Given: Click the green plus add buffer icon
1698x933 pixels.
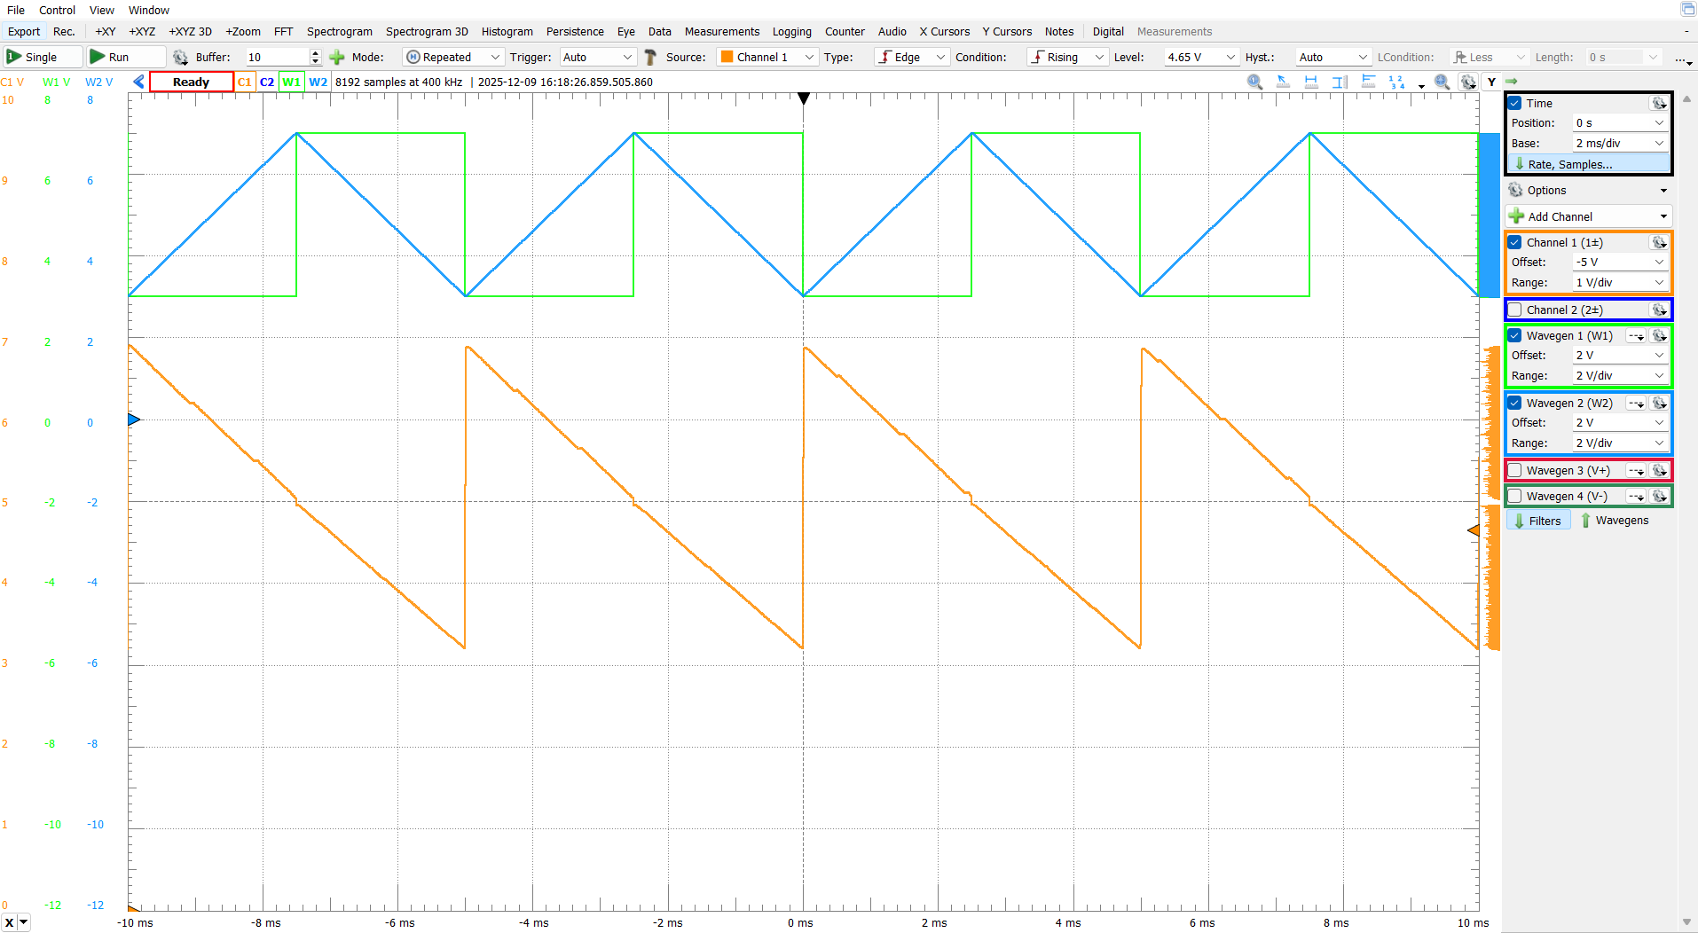Looking at the screenshot, I should point(337,57).
